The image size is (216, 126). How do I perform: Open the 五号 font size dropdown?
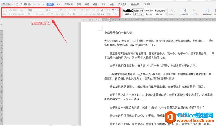(x=58, y=10)
